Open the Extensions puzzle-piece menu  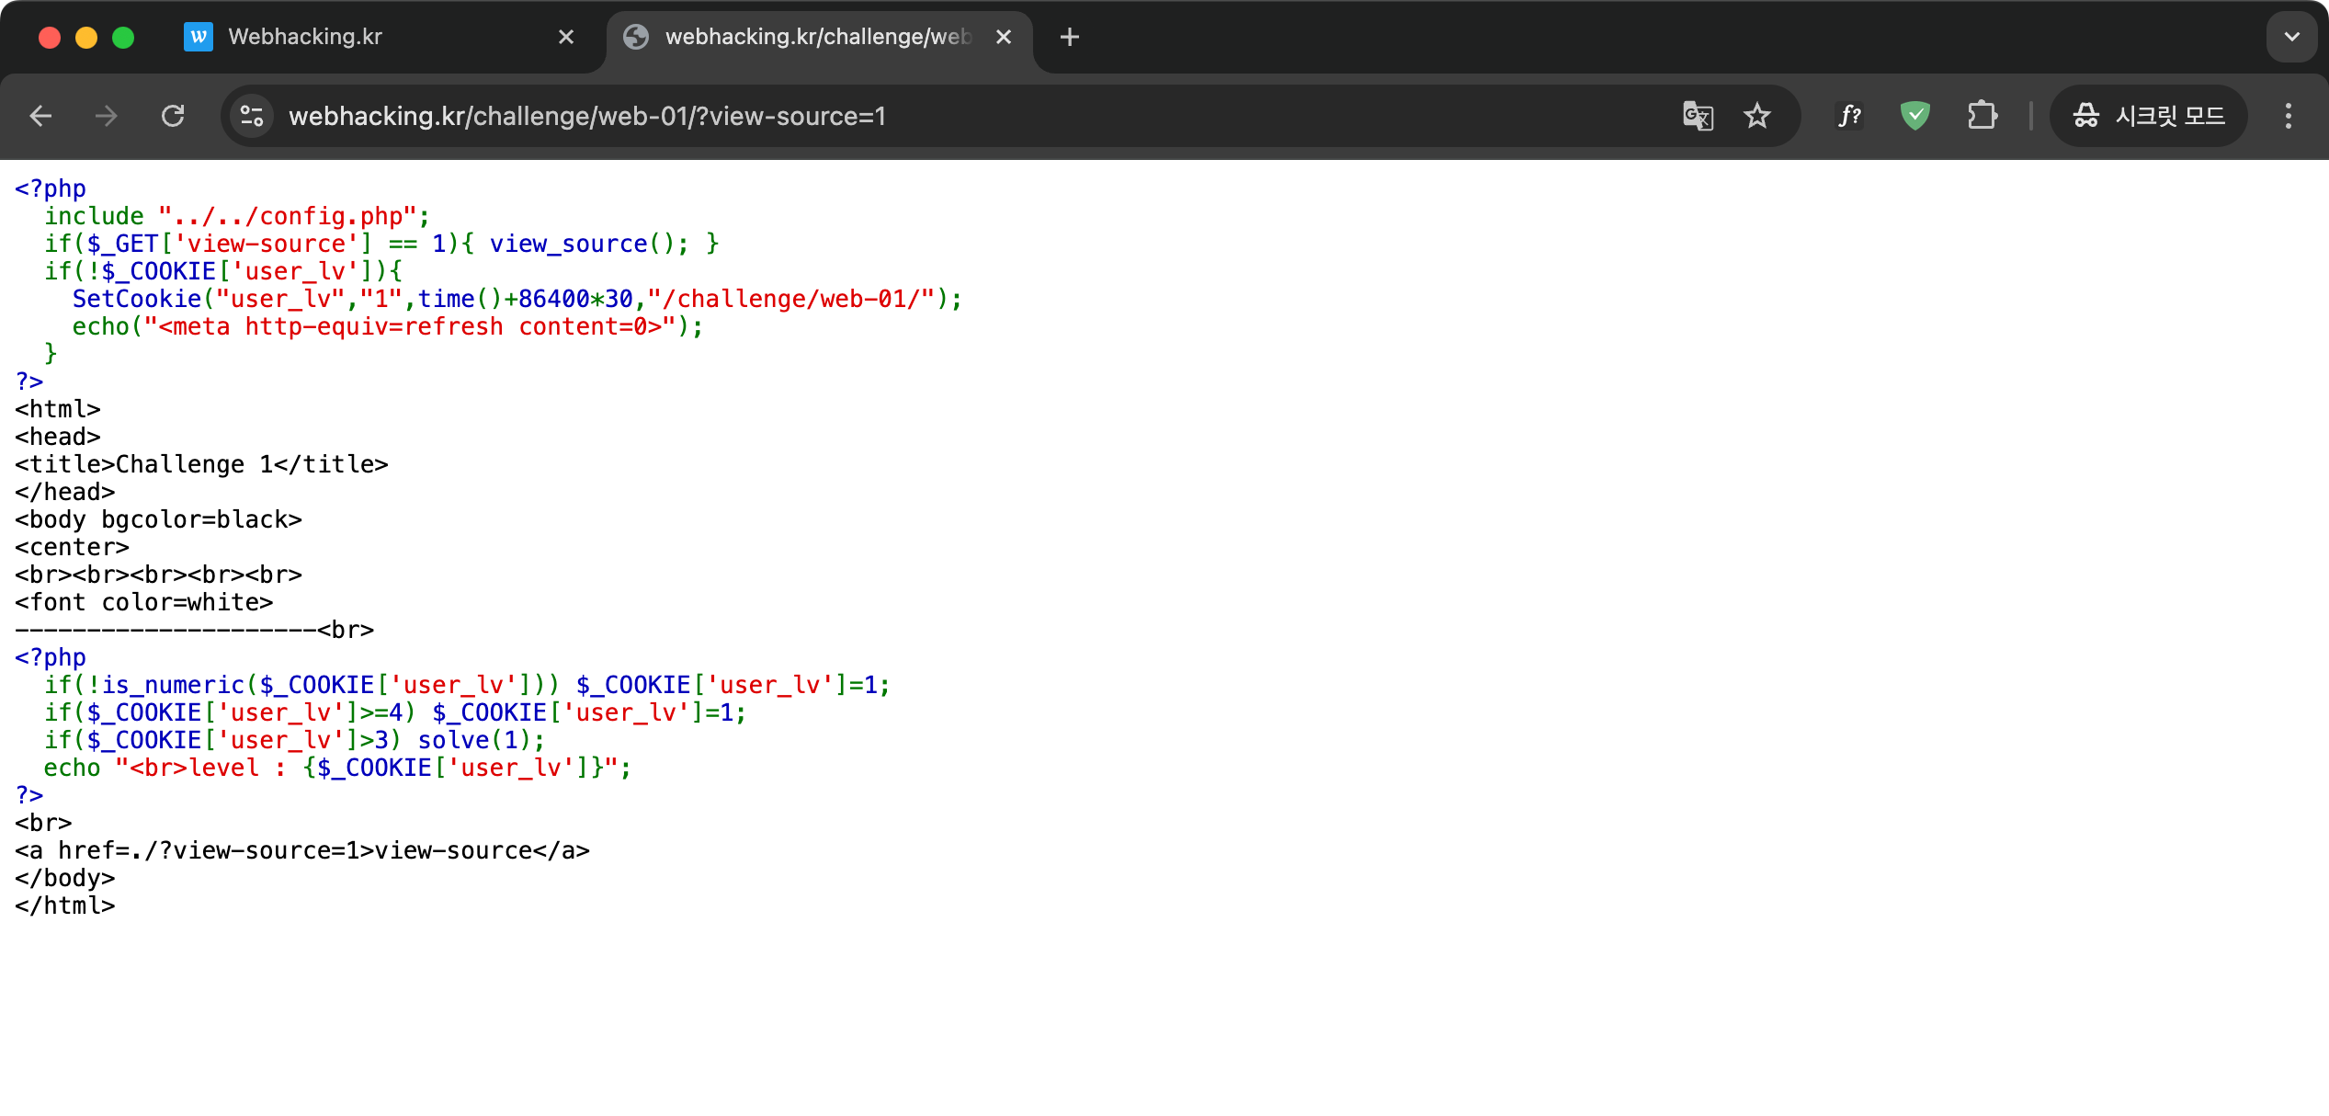(1982, 116)
